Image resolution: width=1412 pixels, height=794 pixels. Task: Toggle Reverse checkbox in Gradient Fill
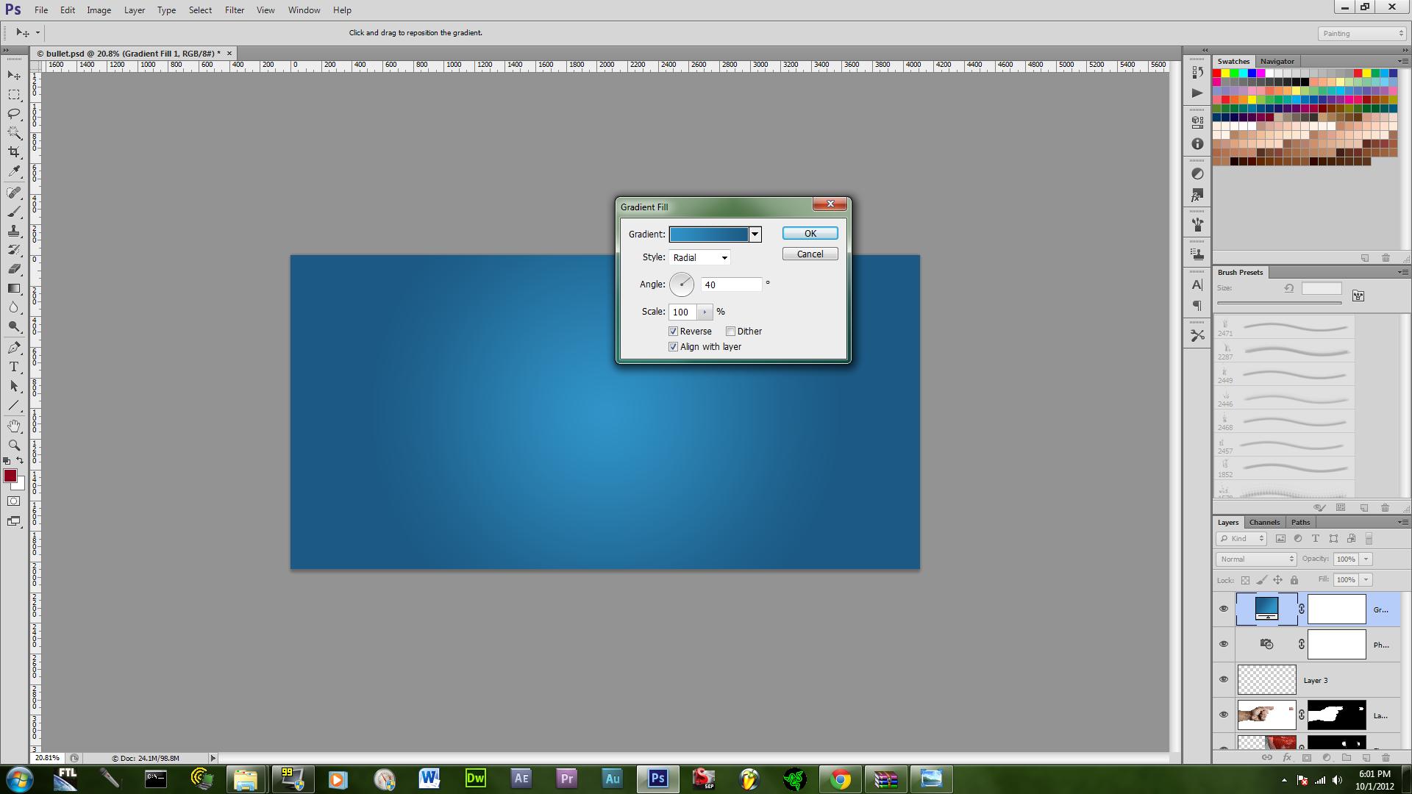(x=674, y=331)
